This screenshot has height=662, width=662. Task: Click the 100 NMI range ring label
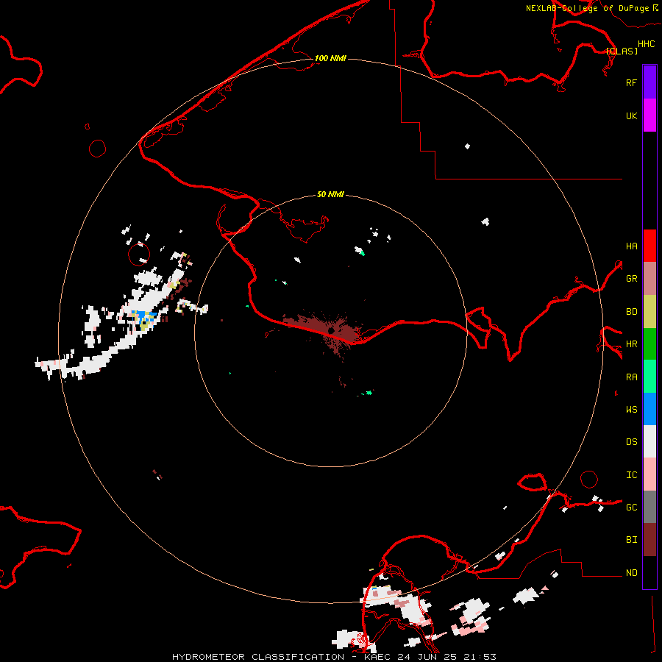[x=330, y=58]
